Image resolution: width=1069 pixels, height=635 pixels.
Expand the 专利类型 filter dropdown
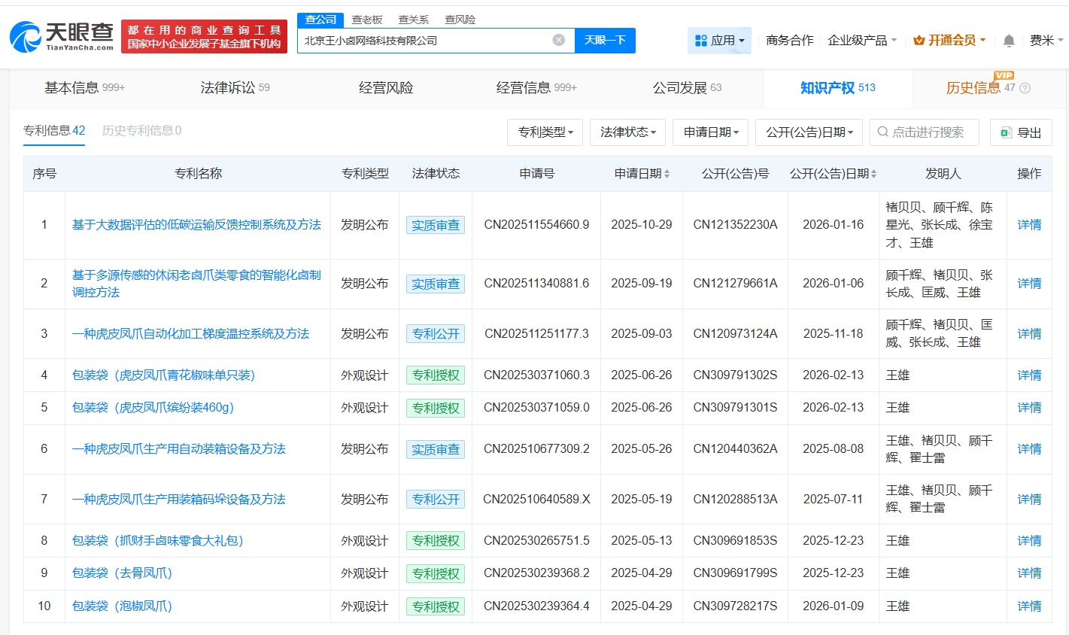[545, 132]
